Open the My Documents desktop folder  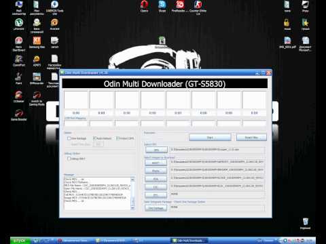[37, 7]
